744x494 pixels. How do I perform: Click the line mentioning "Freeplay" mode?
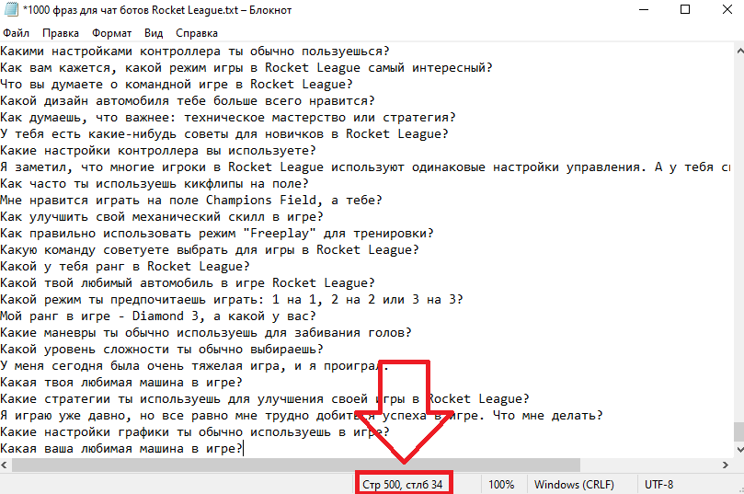click(217, 234)
